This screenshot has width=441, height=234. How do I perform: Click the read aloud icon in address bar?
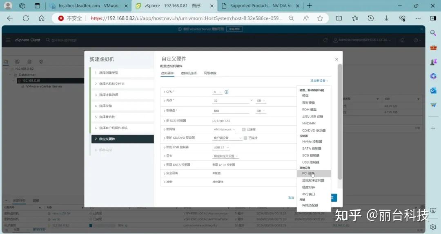pos(306,18)
